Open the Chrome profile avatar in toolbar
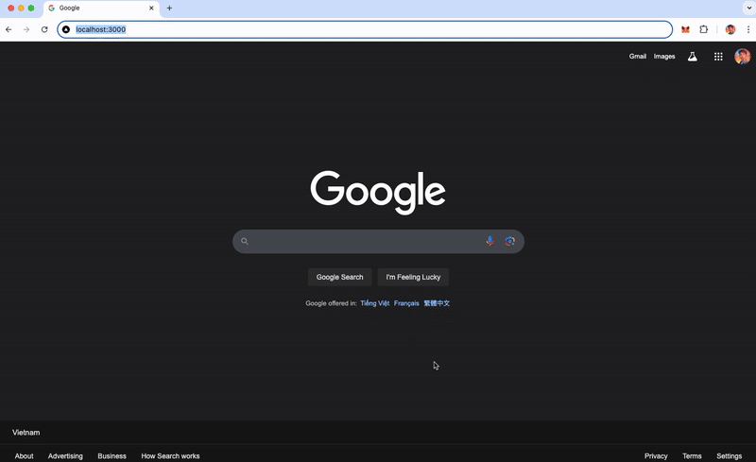This screenshot has height=462, width=756. pos(730,29)
